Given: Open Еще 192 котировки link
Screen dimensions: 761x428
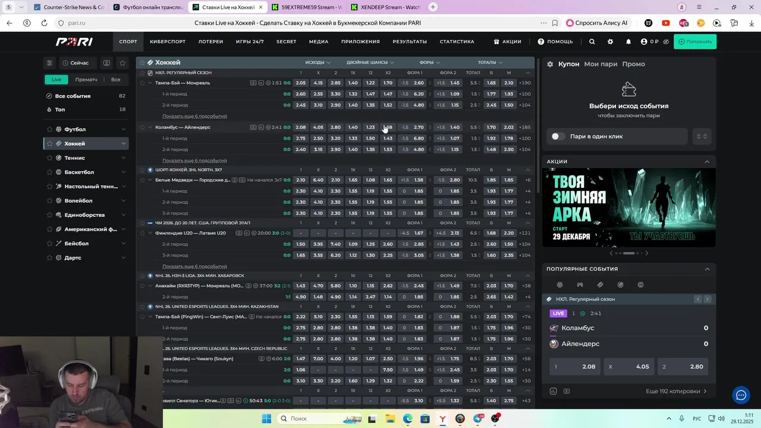Looking at the screenshot, I should (677, 391).
